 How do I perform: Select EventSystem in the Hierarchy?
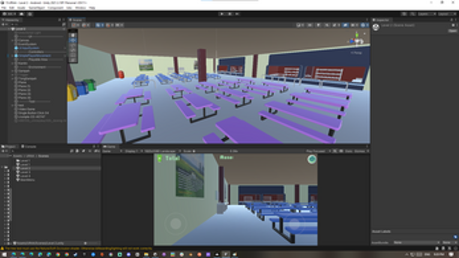coord(27,44)
